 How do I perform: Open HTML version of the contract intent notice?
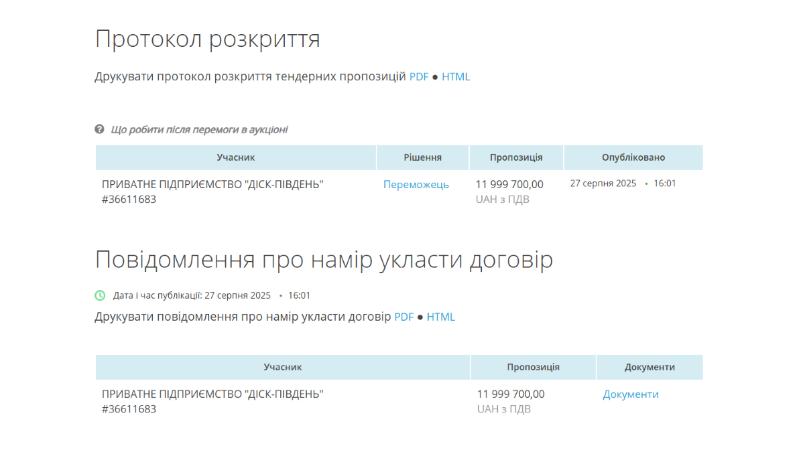[x=441, y=317]
